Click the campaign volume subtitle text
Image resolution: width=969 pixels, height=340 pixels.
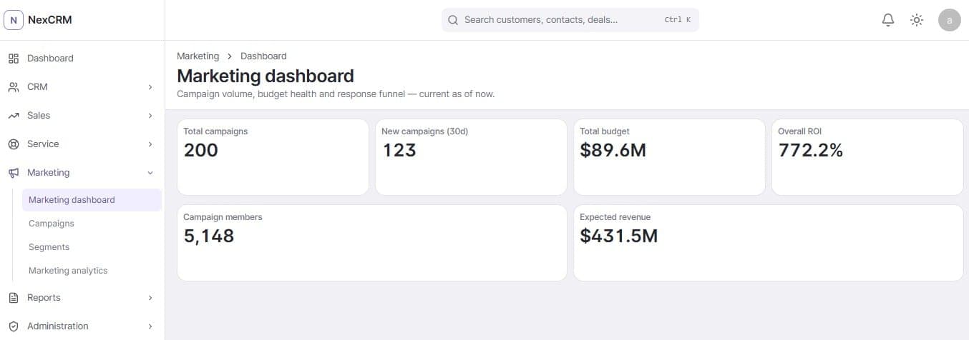click(336, 94)
